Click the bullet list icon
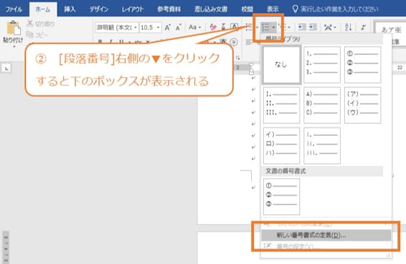406x264 pixels. tap(249, 27)
